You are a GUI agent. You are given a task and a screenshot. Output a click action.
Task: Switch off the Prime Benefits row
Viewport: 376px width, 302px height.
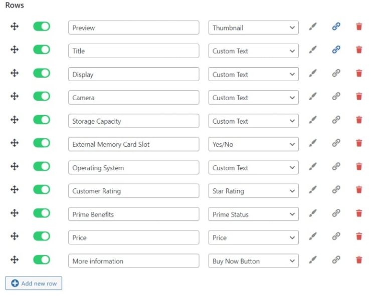pos(42,213)
